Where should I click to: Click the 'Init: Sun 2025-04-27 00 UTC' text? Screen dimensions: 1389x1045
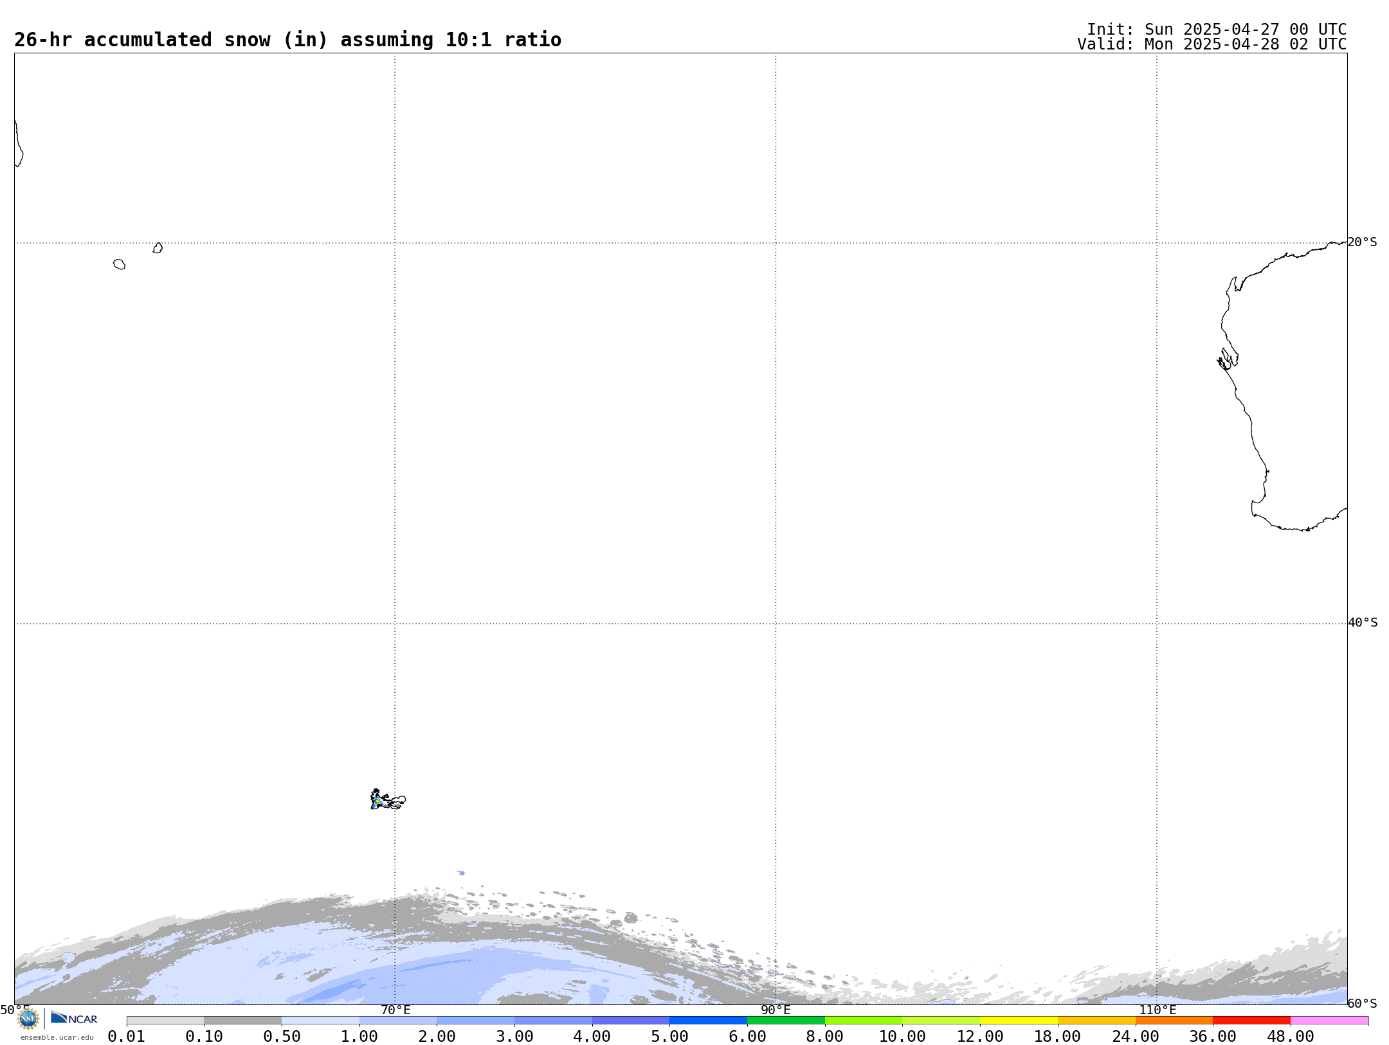pos(1217,30)
